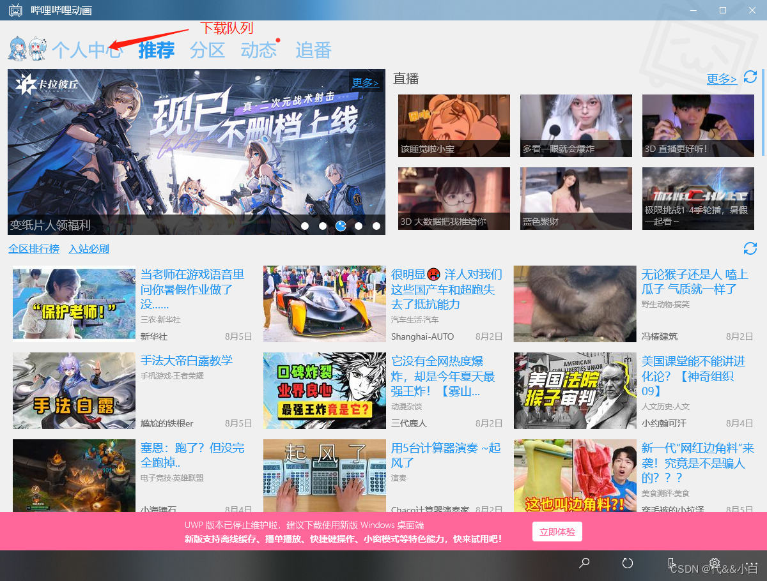This screenshot has height=581, width=767.
Task: Click uploader name 新华社
Action: tap(154, 336)
